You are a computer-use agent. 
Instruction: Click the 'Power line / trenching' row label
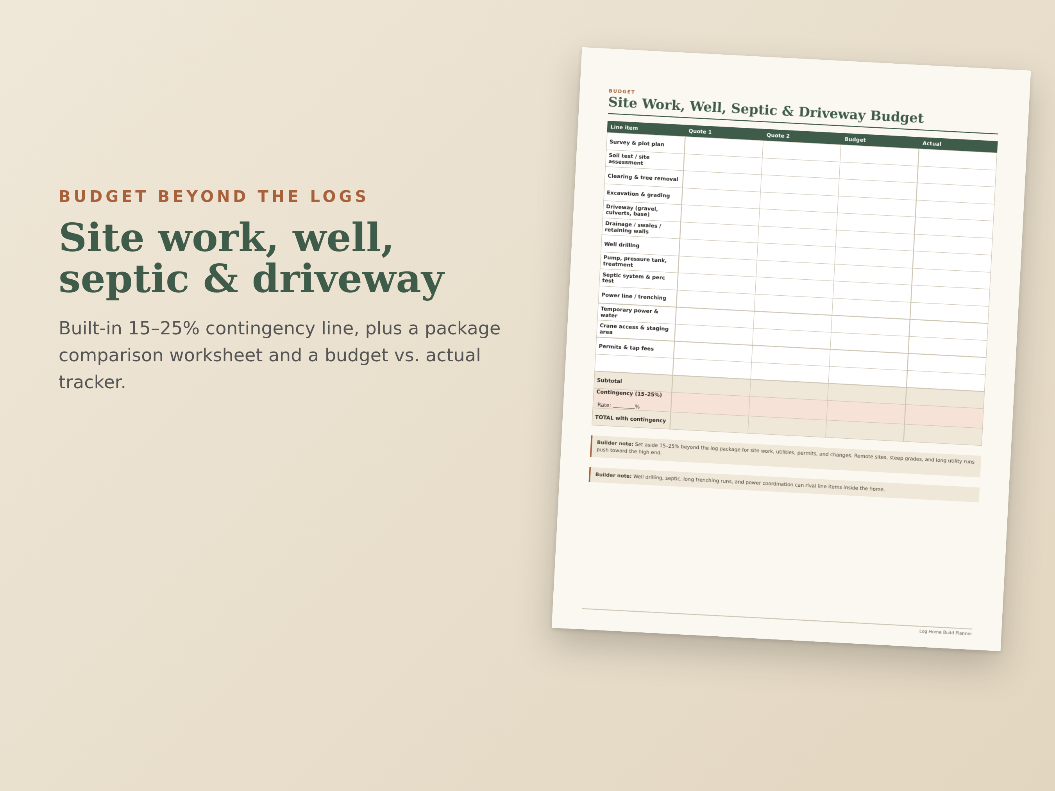pos(634,296)
